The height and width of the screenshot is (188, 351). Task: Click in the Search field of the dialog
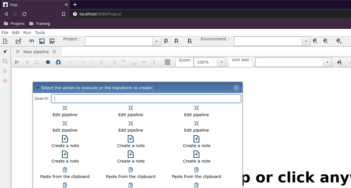146,99
